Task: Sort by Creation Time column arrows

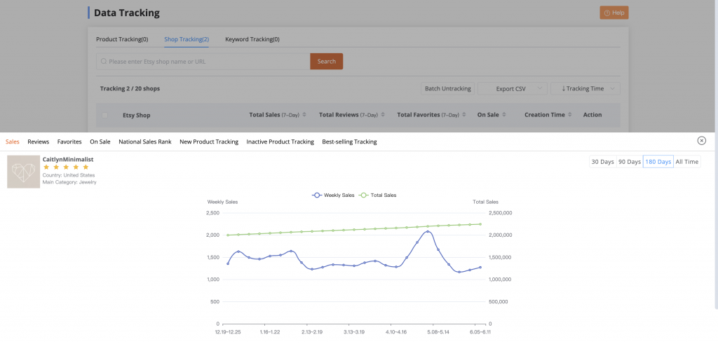Action: pos(571,115)
